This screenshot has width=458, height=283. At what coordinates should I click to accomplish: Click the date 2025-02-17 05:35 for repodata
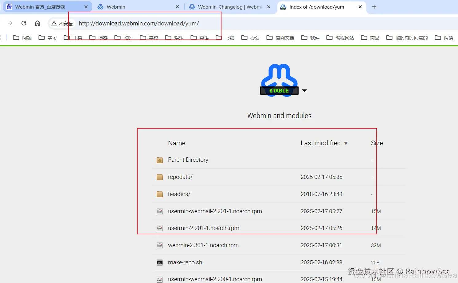(321, 177)
